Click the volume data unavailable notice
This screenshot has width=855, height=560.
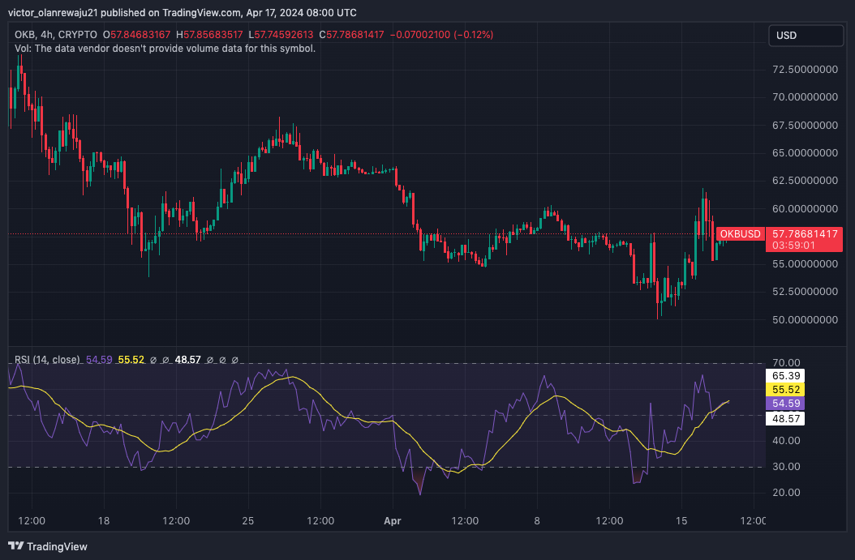click(165, 49)
